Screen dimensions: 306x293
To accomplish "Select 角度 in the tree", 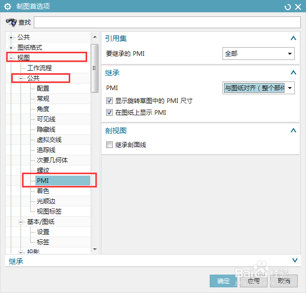I will [x=43, y=109].
